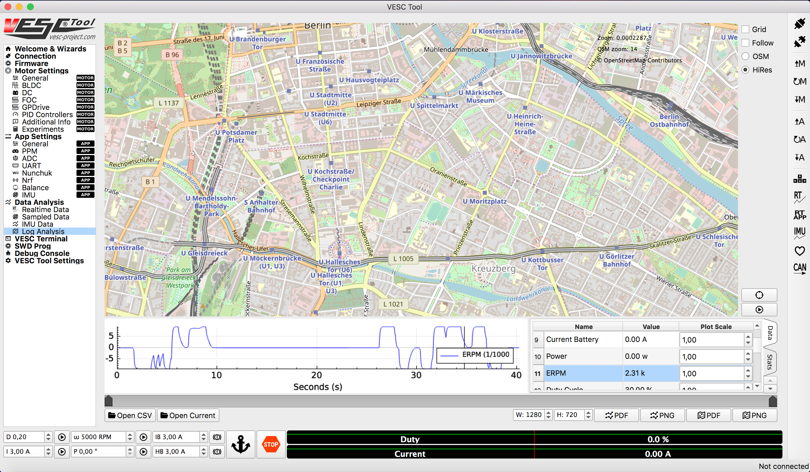
Task: Click the red STOP sign icon
Action: tap(271, 444)
